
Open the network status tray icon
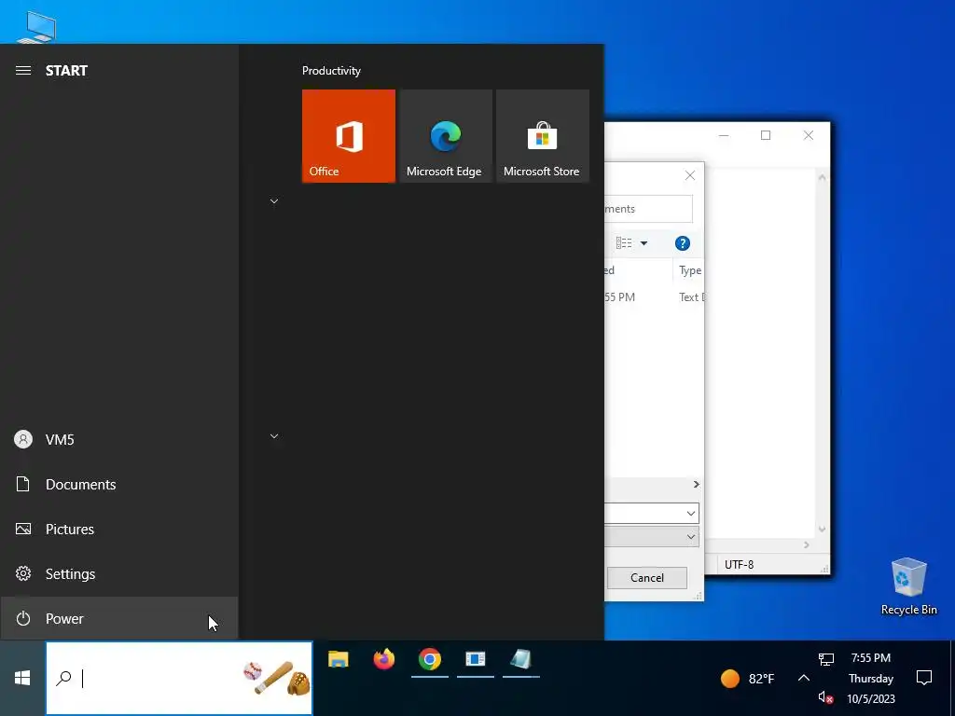[x=826, y=659]
